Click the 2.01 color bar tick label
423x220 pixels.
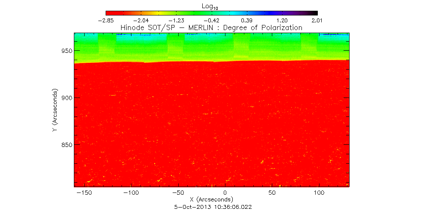pyautogui.click(x=317, y=20)
